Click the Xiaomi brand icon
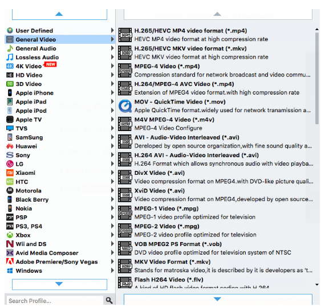Screen dimensions: 321x307 point(10,173)
